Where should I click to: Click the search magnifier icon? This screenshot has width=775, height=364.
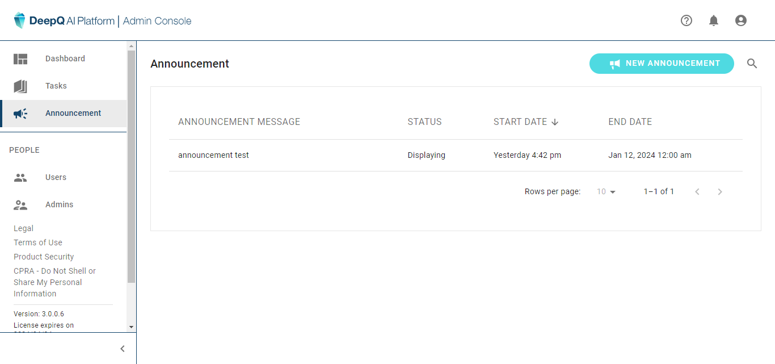pos(752,64)
